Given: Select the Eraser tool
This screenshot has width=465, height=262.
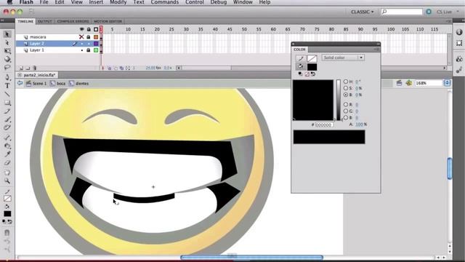Looking at the screenshot, I should coord(7,163).
